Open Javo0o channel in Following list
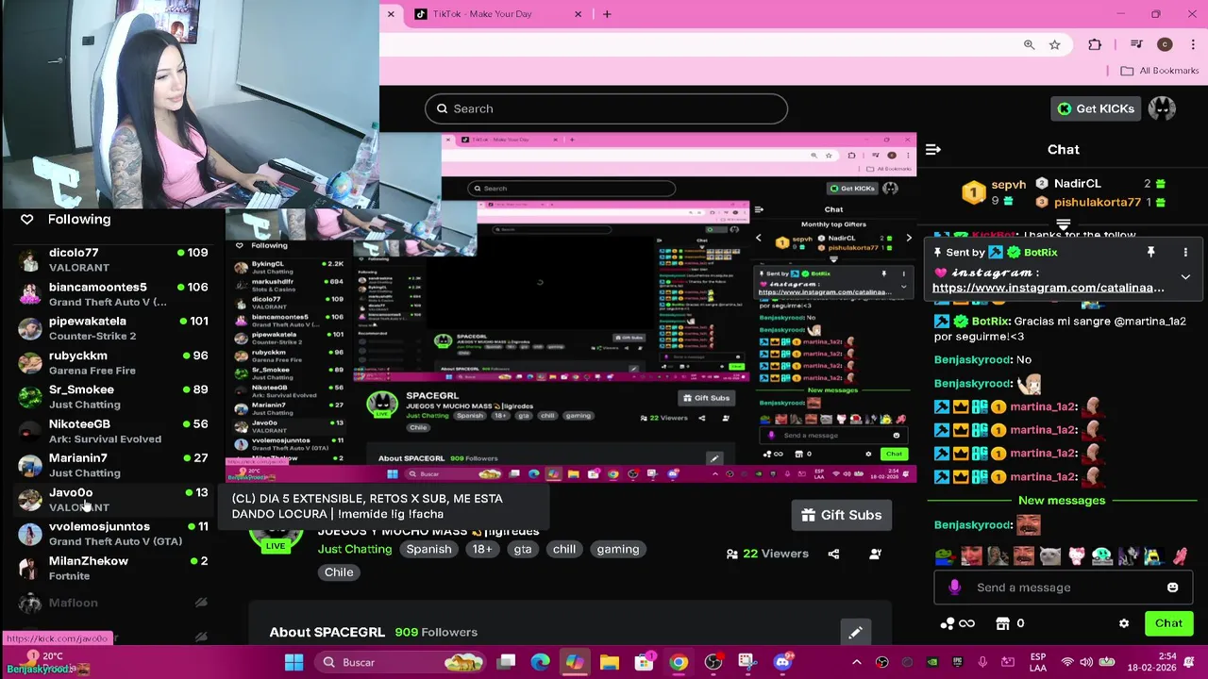Image resolution: width=1208 pixels, height=679 pixels. tap(113, 500)
